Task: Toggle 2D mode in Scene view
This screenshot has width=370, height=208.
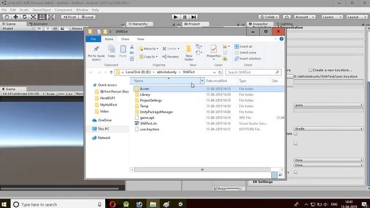Action: click(39, 28)
